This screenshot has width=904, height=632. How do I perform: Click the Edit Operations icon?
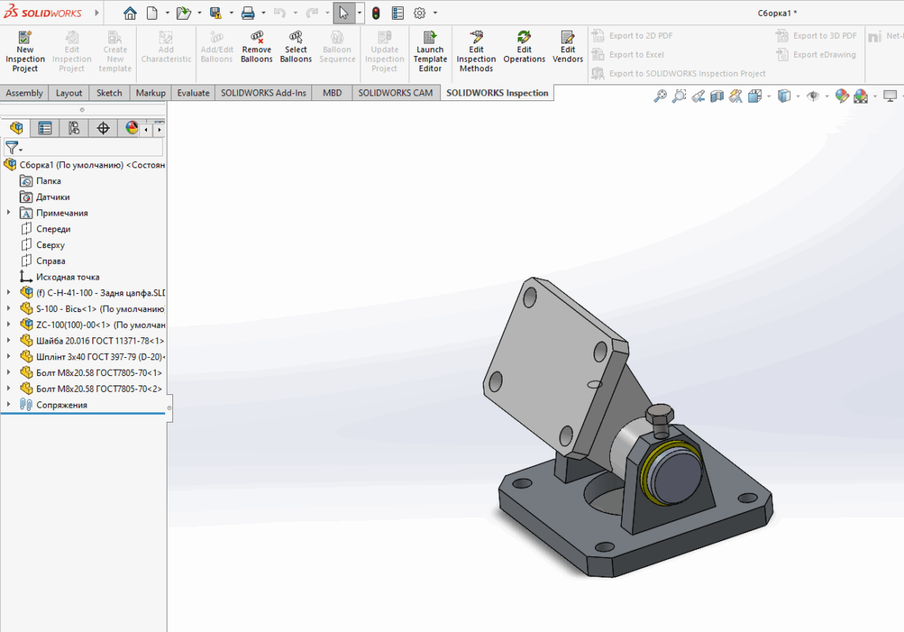click(524, 37)
